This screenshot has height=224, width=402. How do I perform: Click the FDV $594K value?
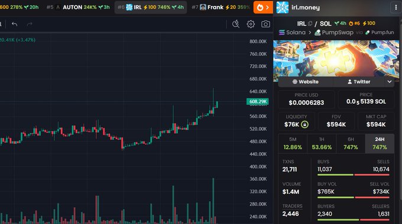tap(336, 124)
